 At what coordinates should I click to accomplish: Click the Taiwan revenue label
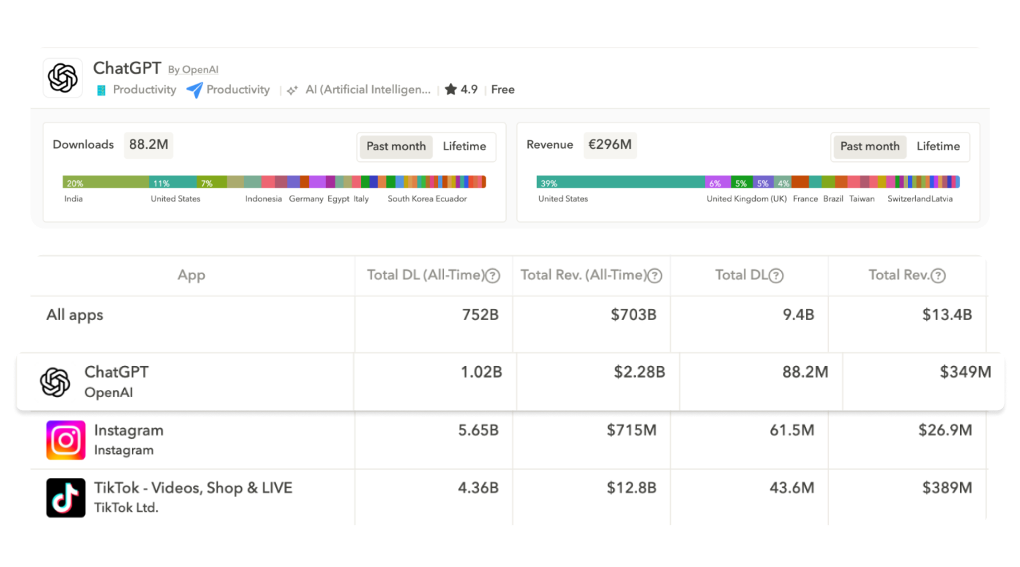862,199
